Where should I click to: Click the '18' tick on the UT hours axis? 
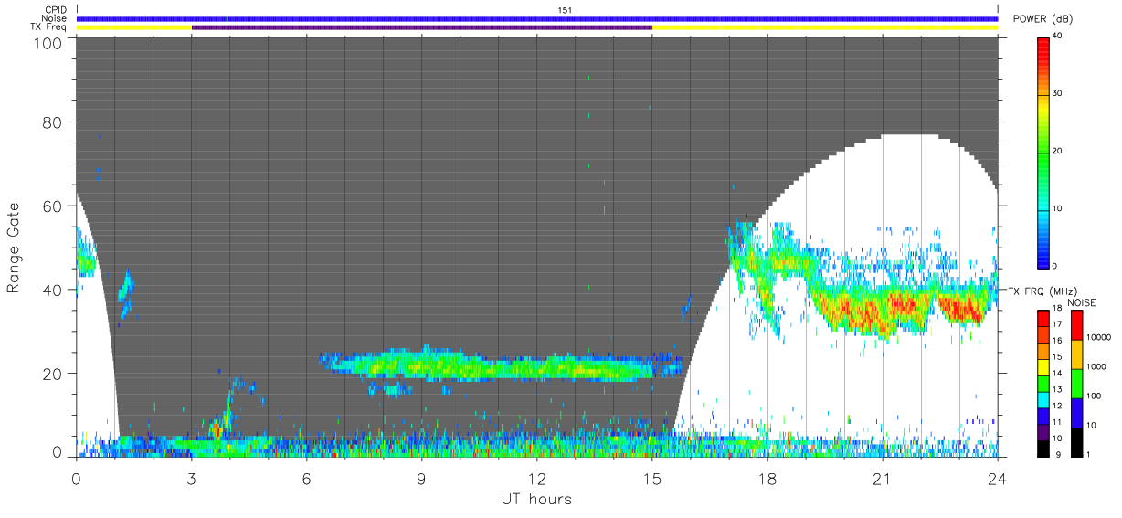(x=767, y=477)
